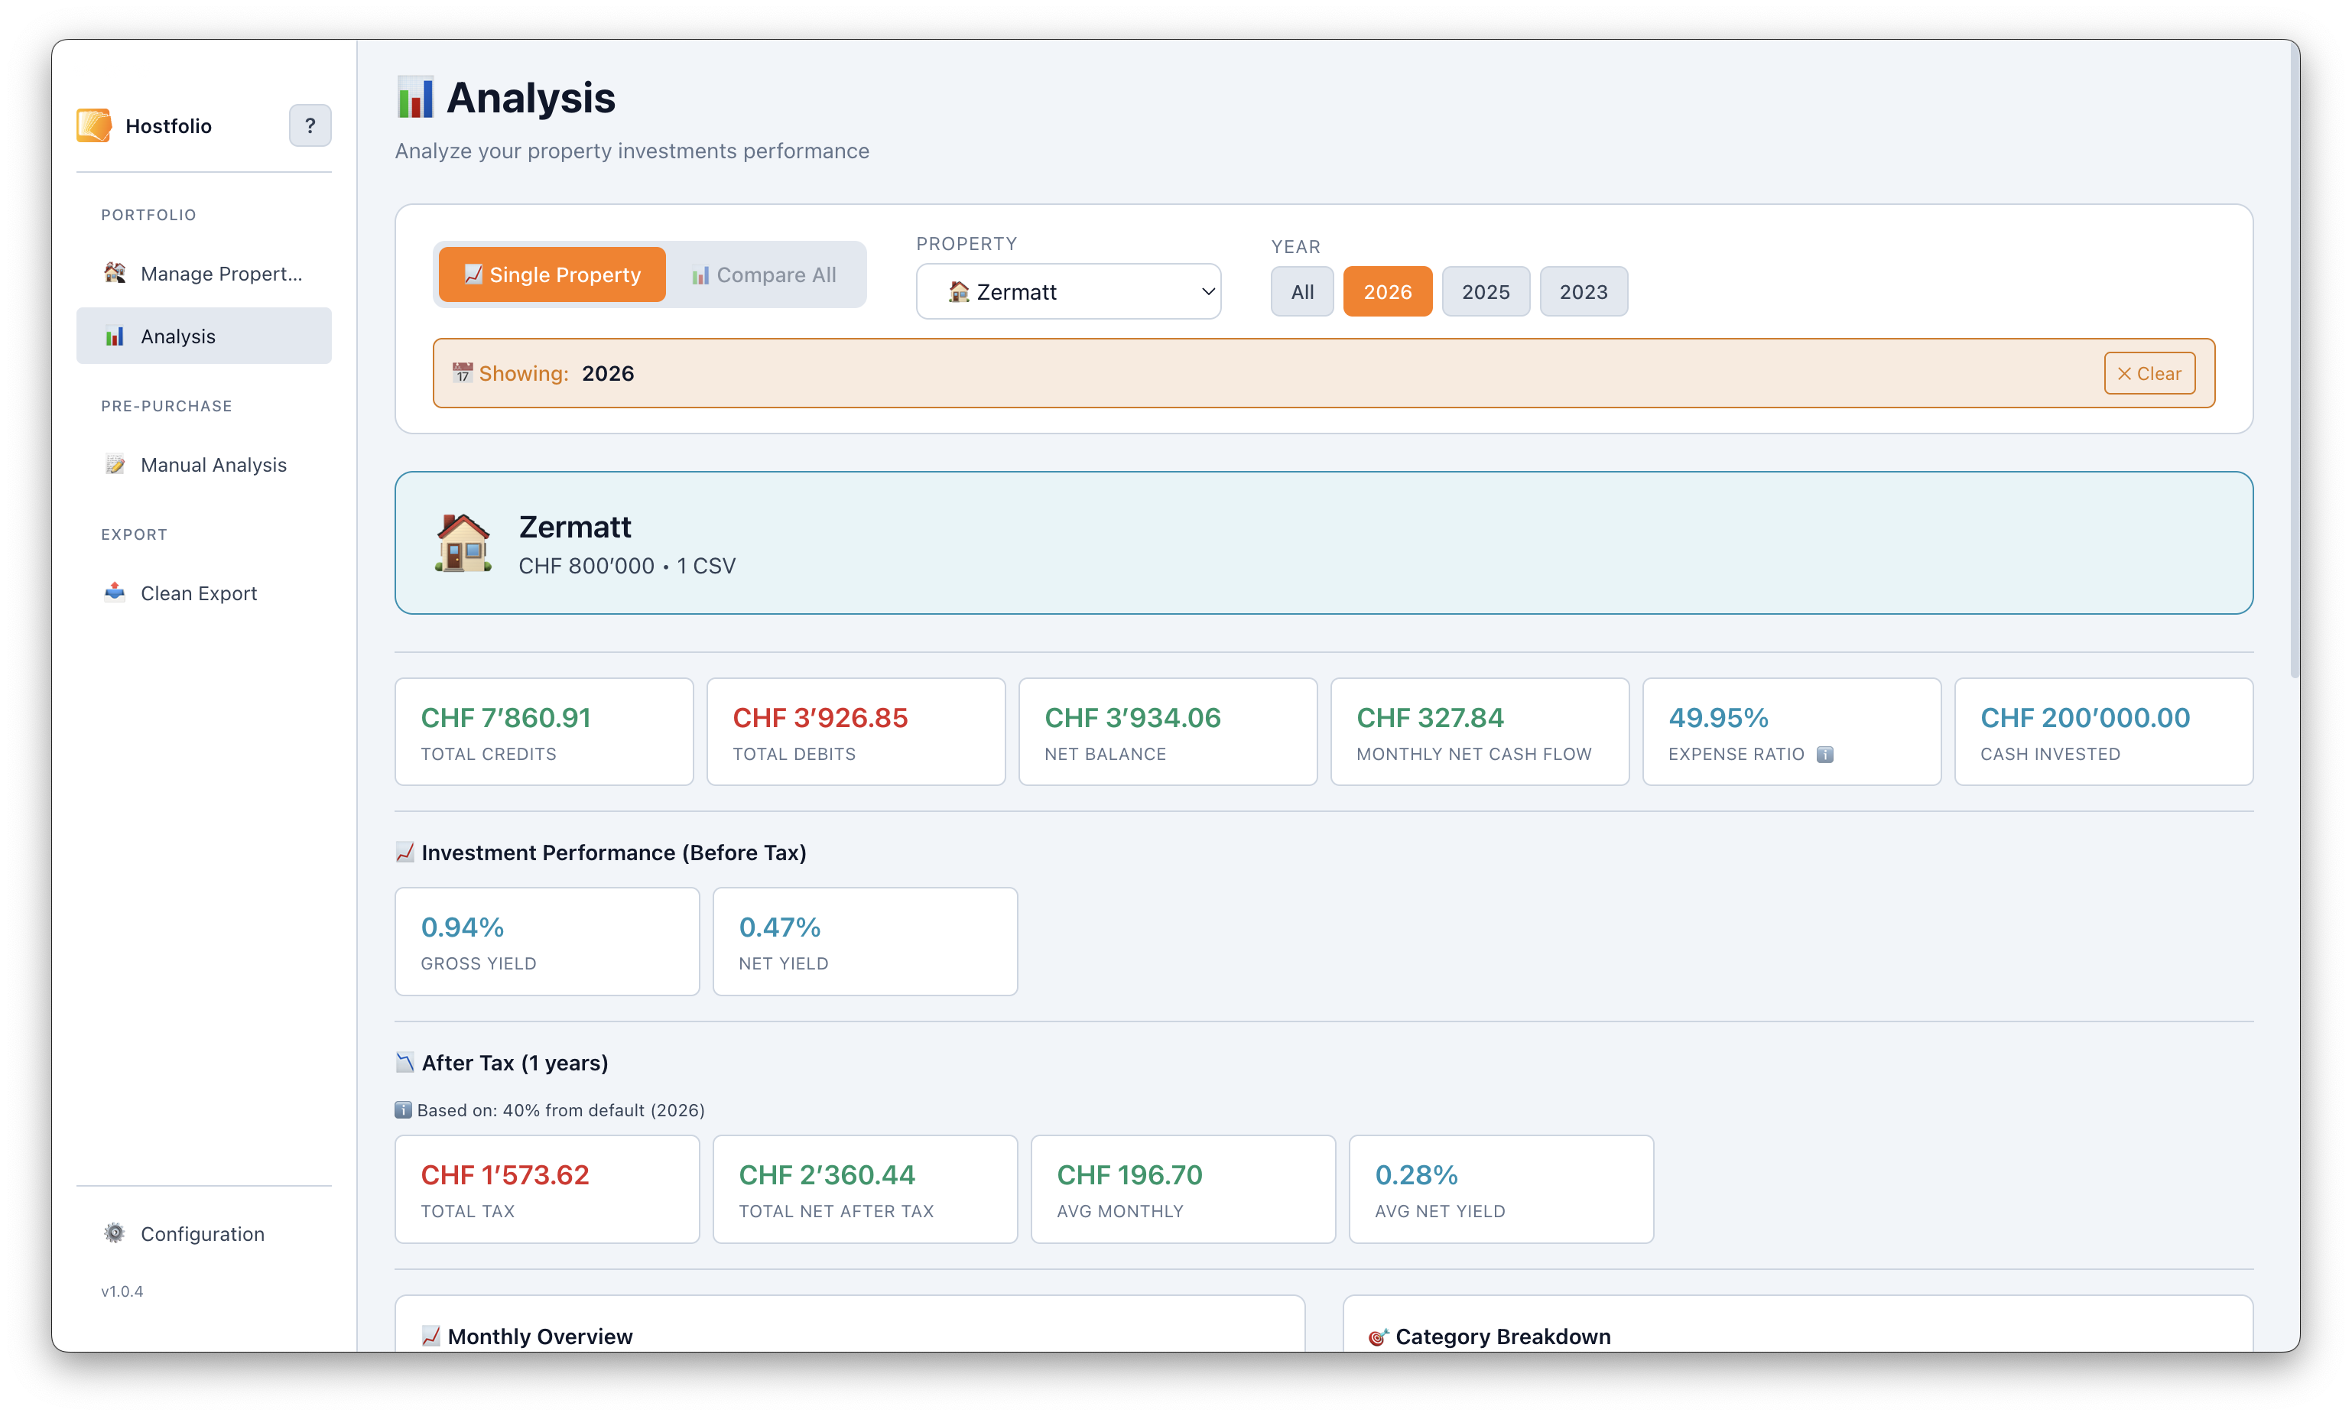This screenshot has height=1416, width=2352.
Task: Filter by year 2025
Action: (x=1485, y=292)
